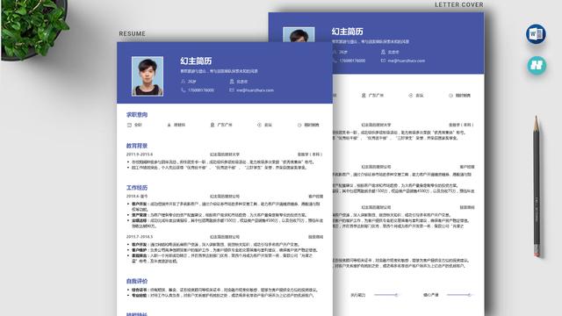Screen dimensions: 562x316
Task: Click the date 2015.7-2016.5 in work history
Action: (x=140, y=237)
